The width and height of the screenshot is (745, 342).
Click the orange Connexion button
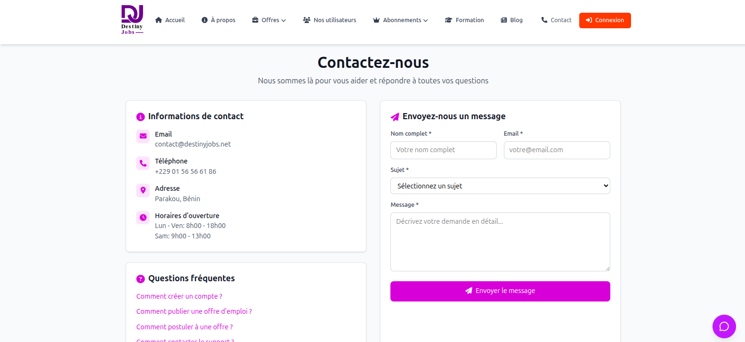tap(605, 20)
